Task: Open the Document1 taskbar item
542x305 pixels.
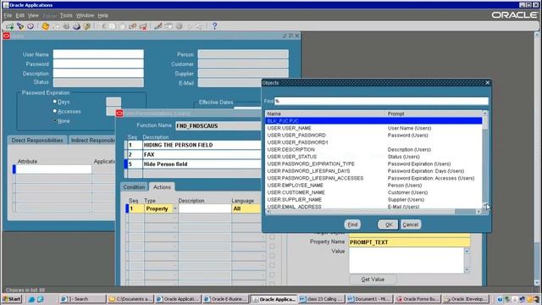Action: [x=369, y=299]
